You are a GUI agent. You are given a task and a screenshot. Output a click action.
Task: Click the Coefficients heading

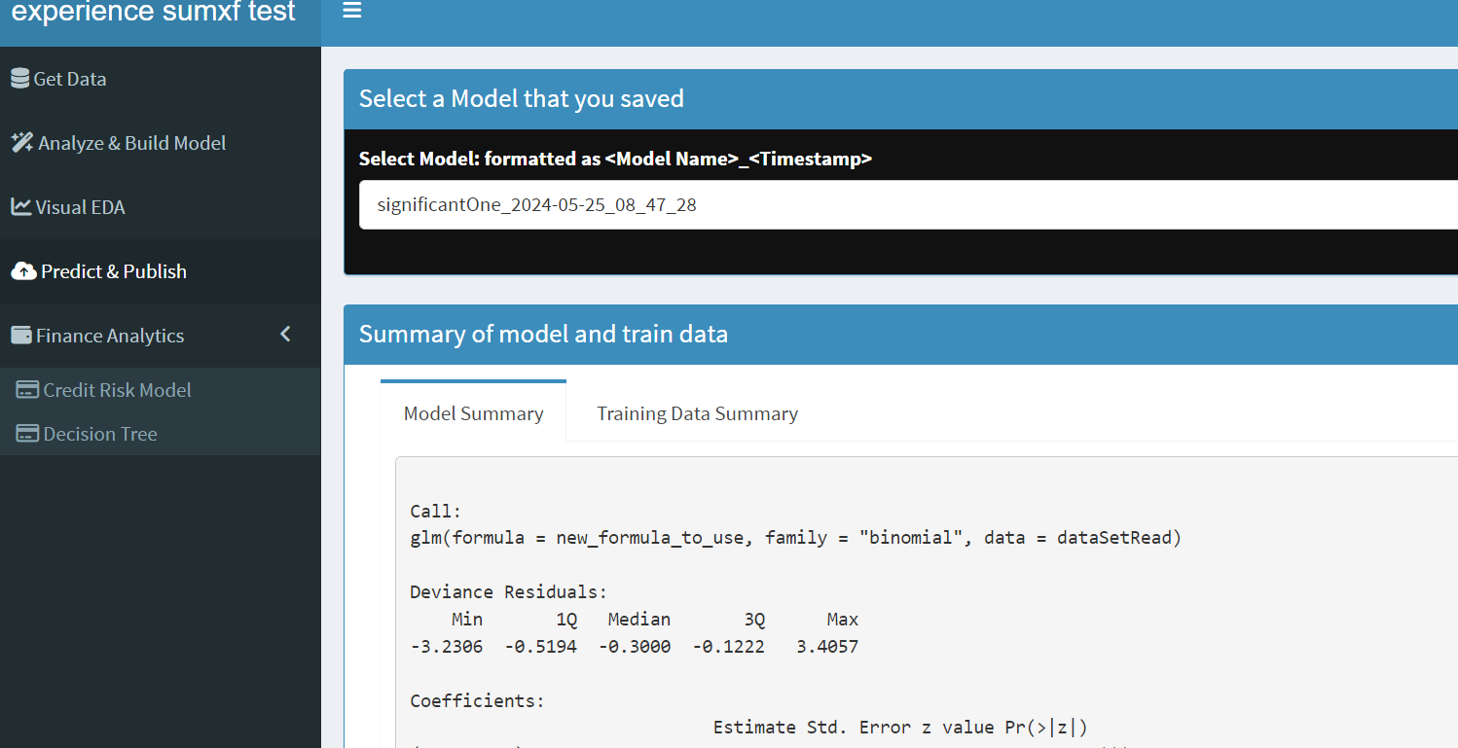coord(478,700)
